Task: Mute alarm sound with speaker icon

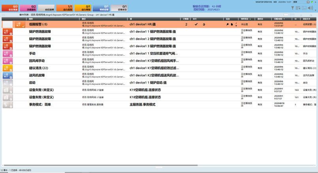Action: (310, 8)
